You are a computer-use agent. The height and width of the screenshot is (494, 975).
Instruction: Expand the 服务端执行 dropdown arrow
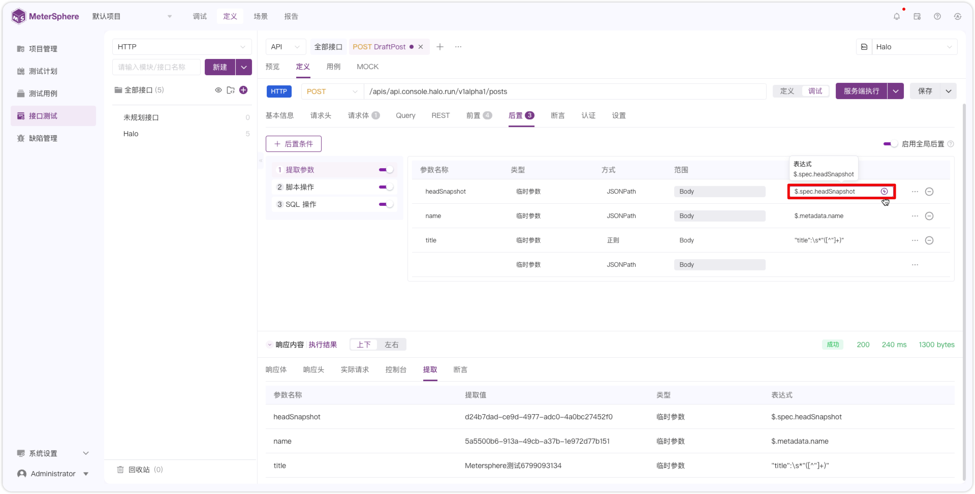point(896,91)
